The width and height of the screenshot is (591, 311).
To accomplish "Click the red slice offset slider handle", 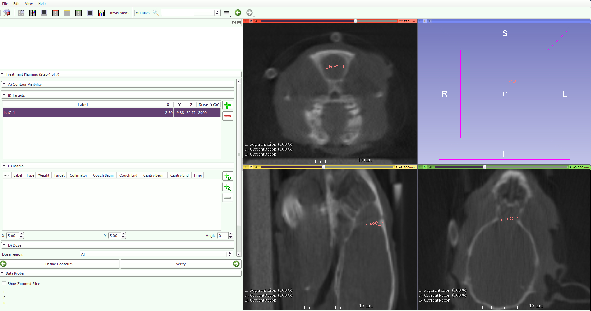I will [x=355, y=21].
